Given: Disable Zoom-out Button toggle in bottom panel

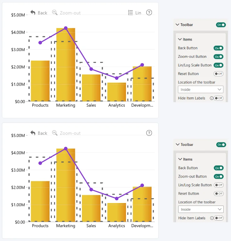Looking at the screenshot, I should 219,177.
